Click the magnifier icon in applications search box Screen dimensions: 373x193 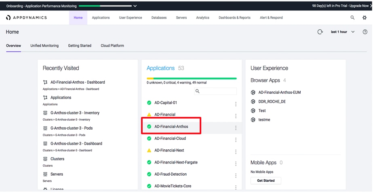(x=198, y=91)
